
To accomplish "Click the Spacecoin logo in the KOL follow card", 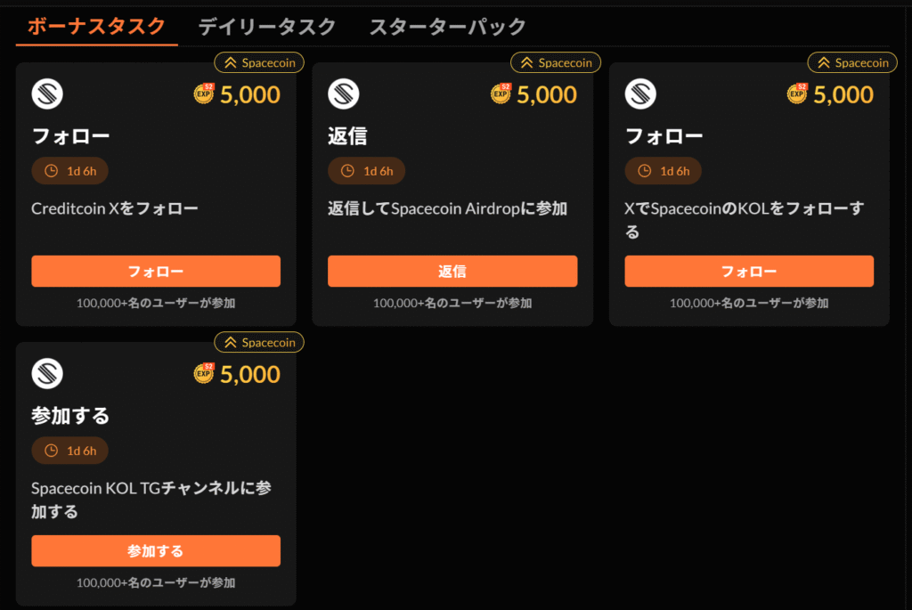I will coord(640,94).
